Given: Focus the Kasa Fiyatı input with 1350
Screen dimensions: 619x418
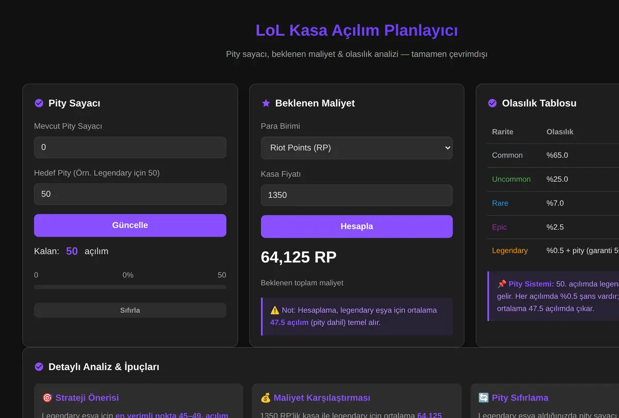Looking at the screenshot, I should click(x=356, y=195).
